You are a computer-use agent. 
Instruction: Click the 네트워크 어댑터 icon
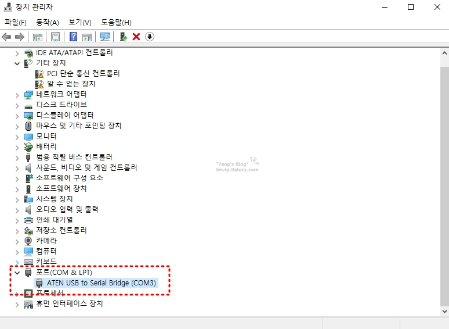pos(28,95)
